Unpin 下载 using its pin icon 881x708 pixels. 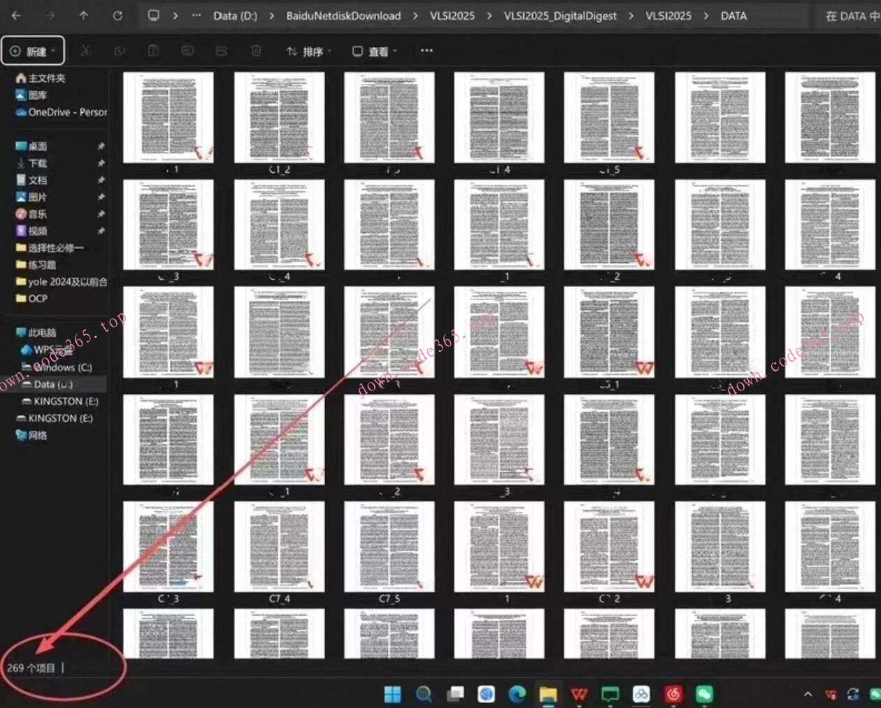click(101, 163)
